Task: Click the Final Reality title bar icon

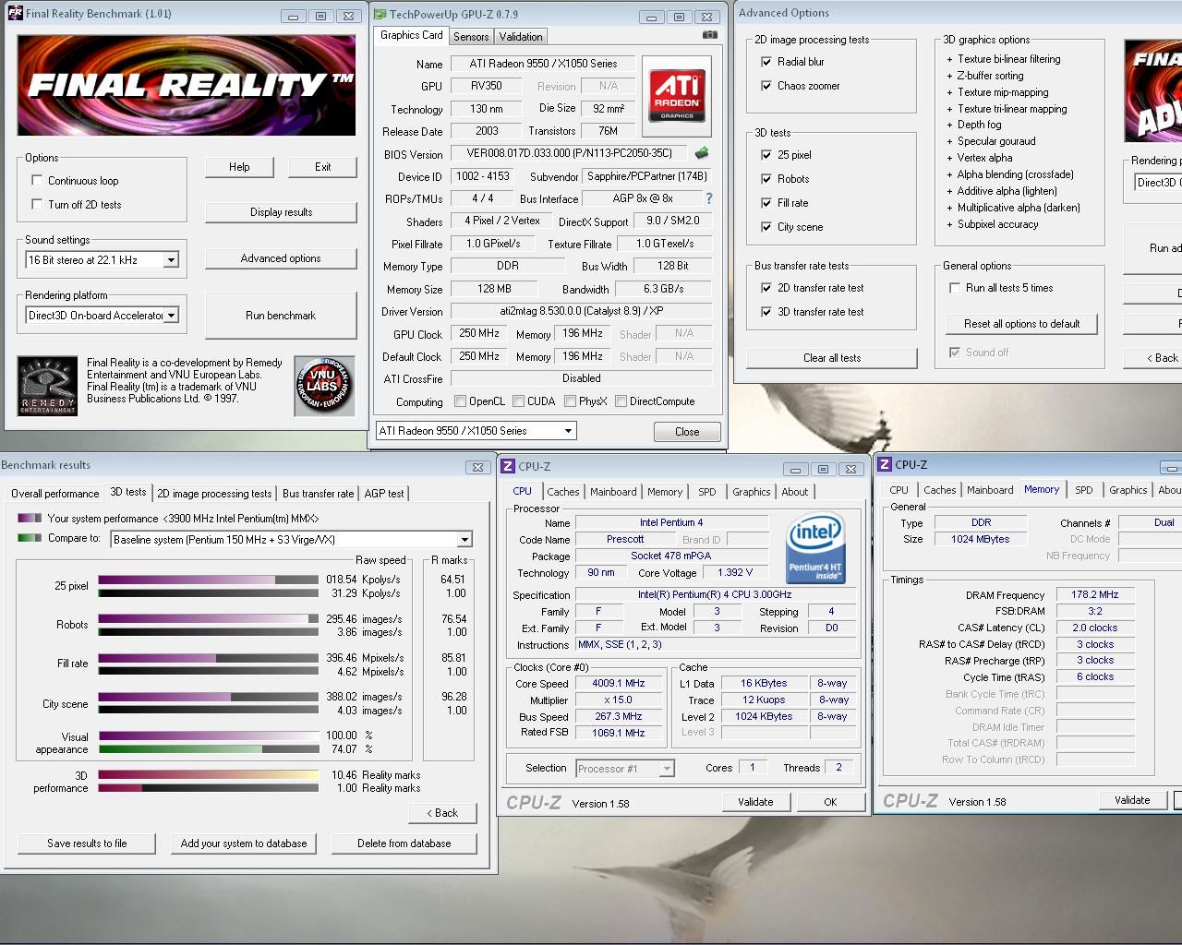Action: pos(15,14)
